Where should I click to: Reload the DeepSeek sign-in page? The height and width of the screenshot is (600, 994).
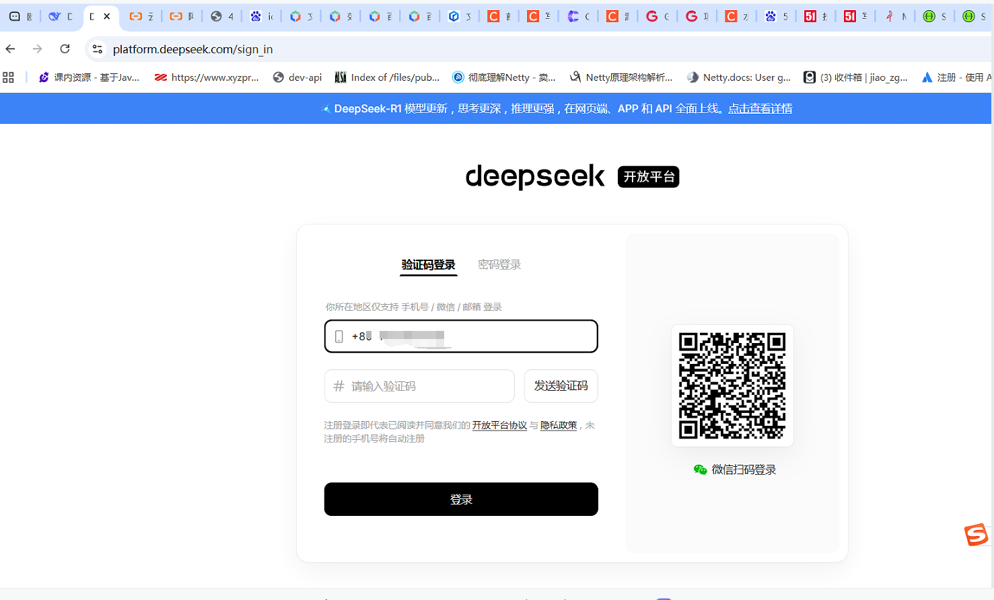coord(65,49)
